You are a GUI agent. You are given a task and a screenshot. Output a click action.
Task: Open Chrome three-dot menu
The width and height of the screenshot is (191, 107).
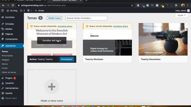188,5
